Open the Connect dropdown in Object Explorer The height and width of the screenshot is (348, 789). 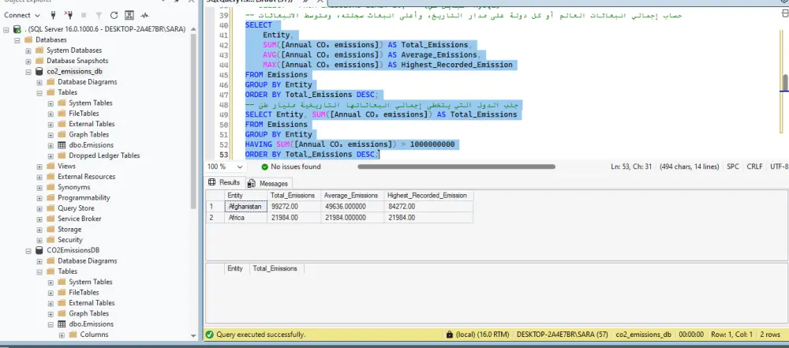click(21, 15)
